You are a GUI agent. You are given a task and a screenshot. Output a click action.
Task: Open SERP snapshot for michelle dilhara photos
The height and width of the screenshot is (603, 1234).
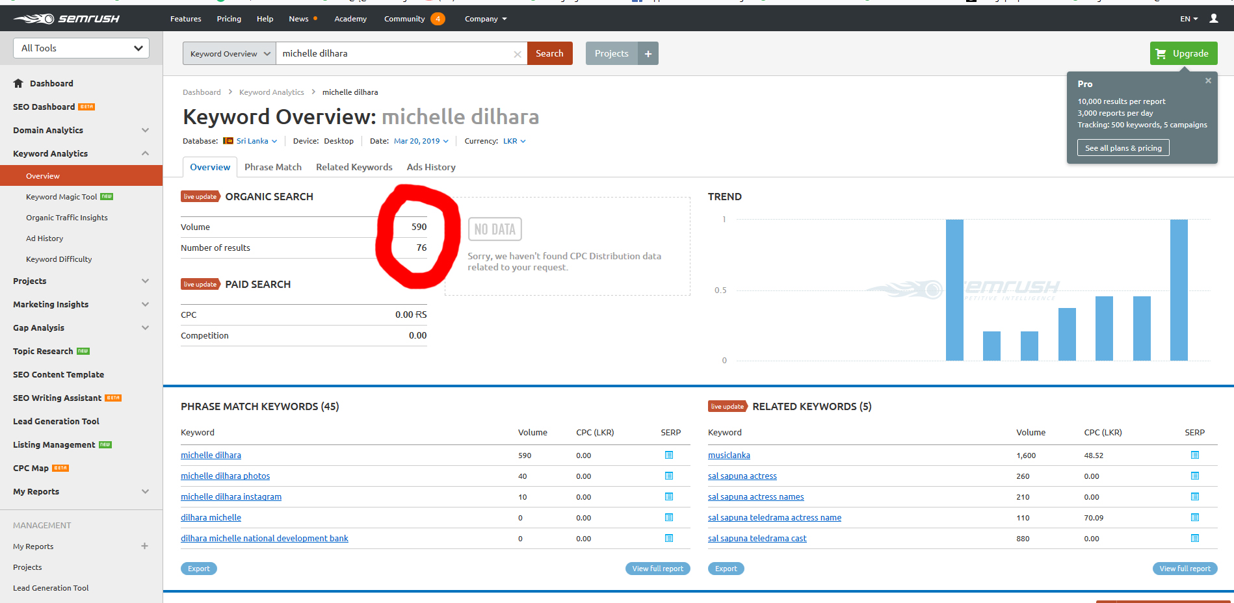[668, 476]
